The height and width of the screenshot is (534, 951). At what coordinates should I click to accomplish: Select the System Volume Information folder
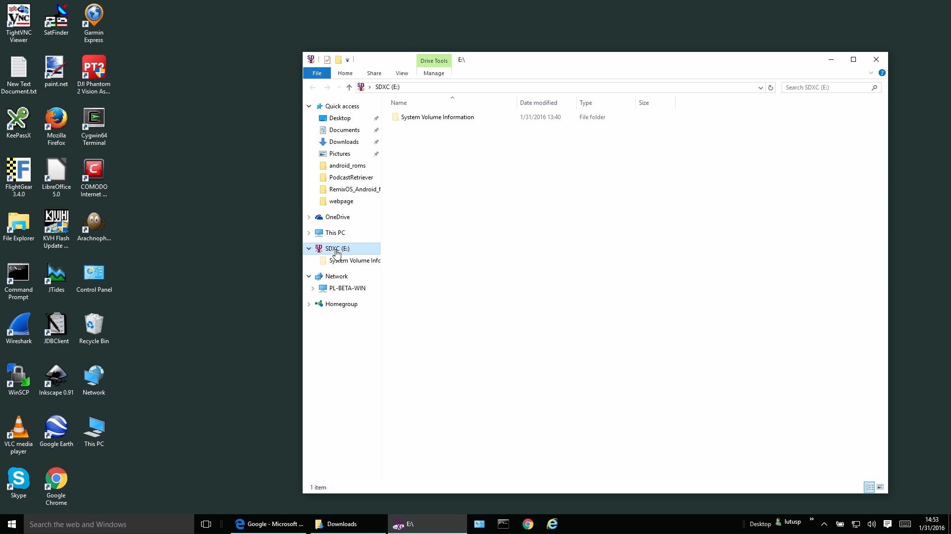[x=437, y=117]
